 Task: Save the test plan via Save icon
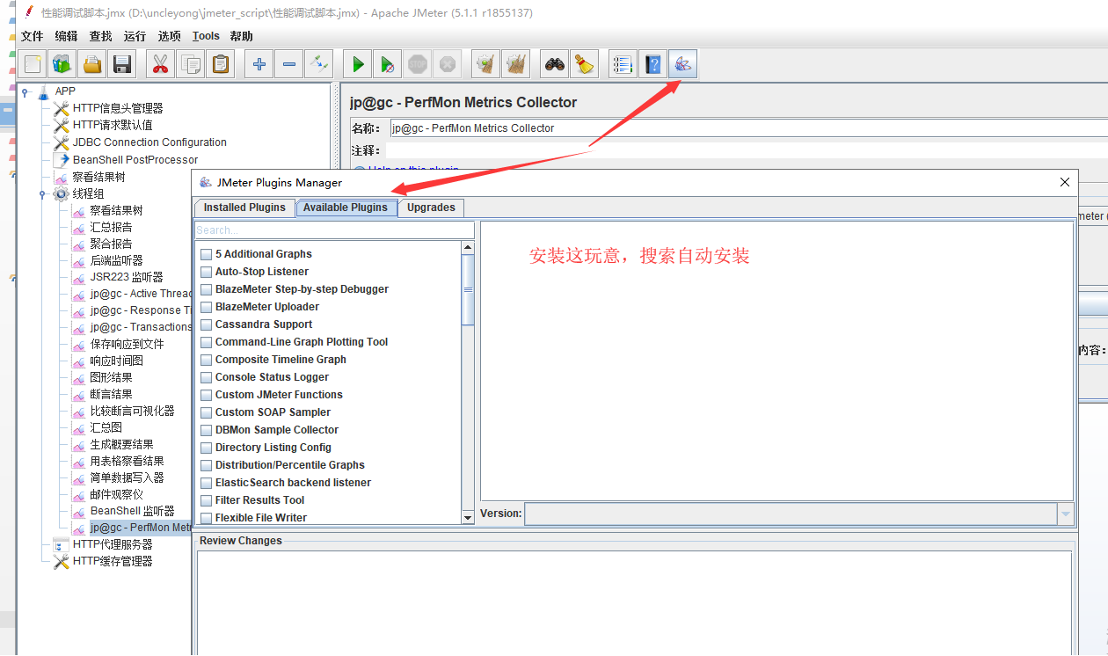tap(122, 63)
